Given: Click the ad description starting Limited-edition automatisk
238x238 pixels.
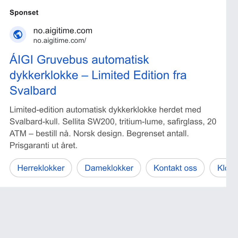Looking at the screenshot, I should coord(113,128).
